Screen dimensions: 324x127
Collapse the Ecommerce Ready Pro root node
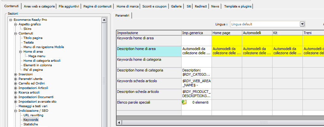10,20
